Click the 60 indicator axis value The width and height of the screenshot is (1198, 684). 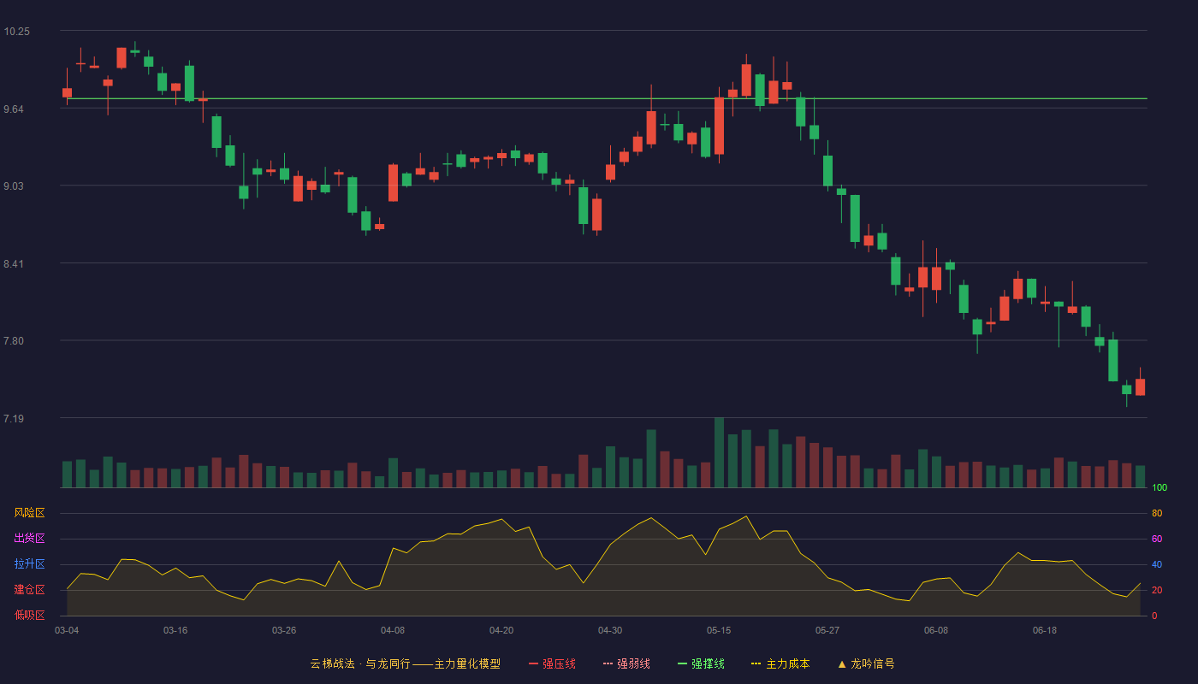point(1157,539)
